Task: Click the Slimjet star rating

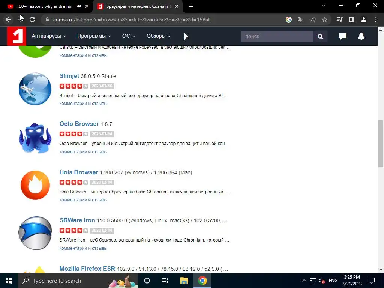Action: click(x=74, y=86)
